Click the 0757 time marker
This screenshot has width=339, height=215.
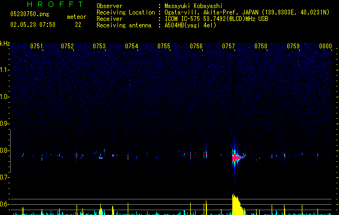pos(229,46)
